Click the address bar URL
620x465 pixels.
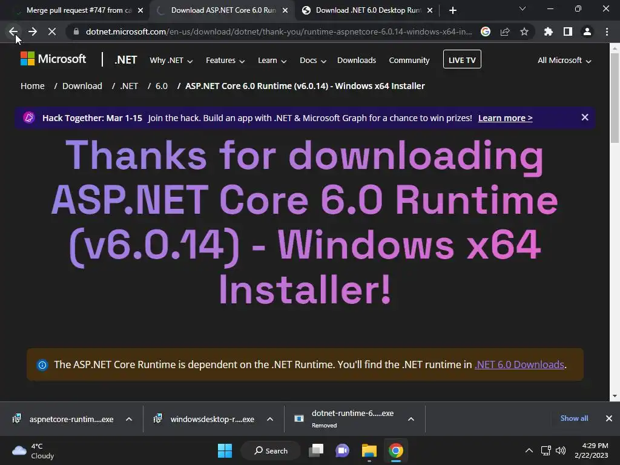coord(279,31)
